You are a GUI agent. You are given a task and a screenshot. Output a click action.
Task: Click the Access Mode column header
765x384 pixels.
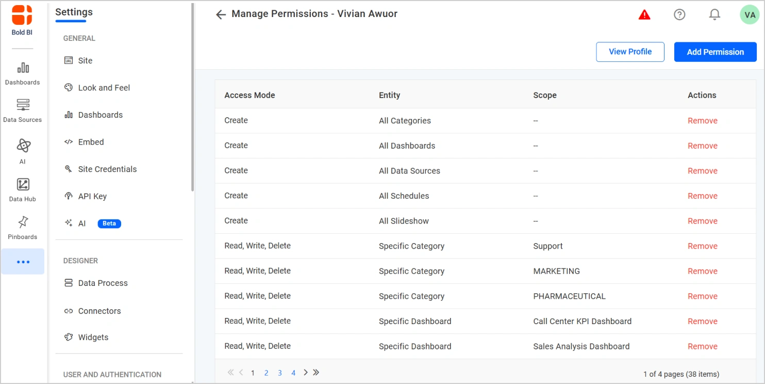click(250, 95)
